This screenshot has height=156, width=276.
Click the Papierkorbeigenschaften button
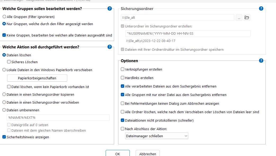click(x=37, y=78)
